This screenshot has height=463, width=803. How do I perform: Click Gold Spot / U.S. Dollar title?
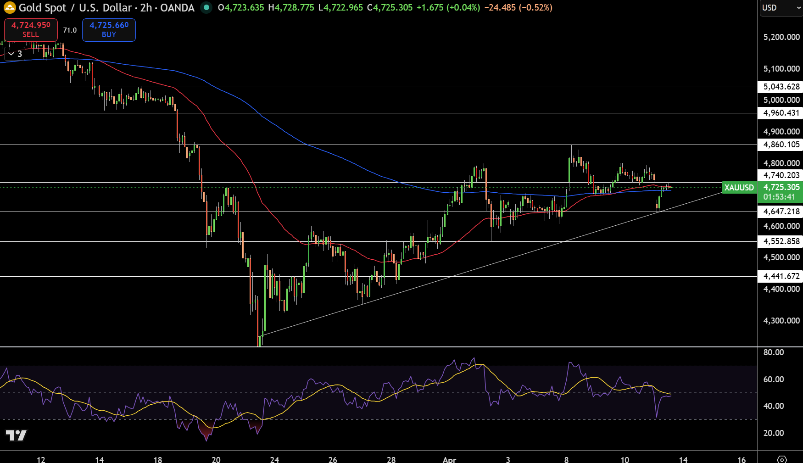tap(75, 8)
